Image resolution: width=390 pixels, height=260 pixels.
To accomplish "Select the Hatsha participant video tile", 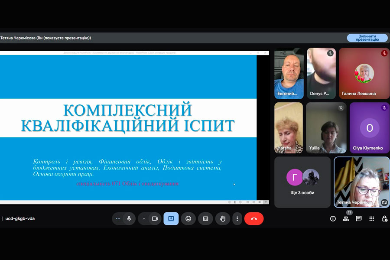I will pos(289,128).
